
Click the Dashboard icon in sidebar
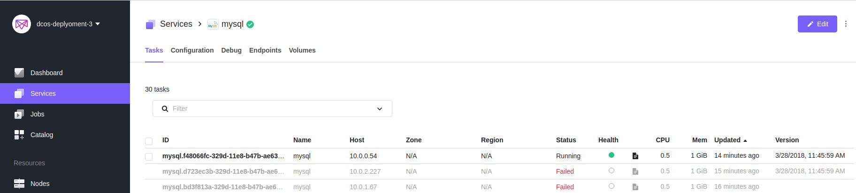tap(19, 73)
